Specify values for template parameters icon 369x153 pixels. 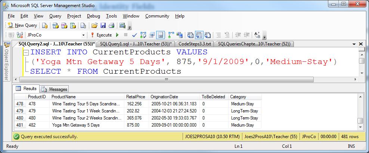pyautogui.click(x=257, y=35)
